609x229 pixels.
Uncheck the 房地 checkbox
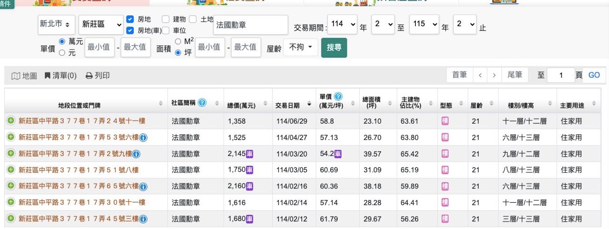[x=130, y=20]
